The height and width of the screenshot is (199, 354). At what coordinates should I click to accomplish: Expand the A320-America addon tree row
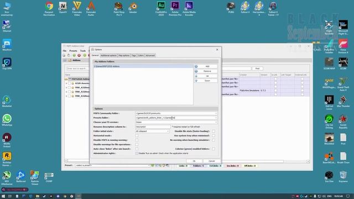coord(66,83)
